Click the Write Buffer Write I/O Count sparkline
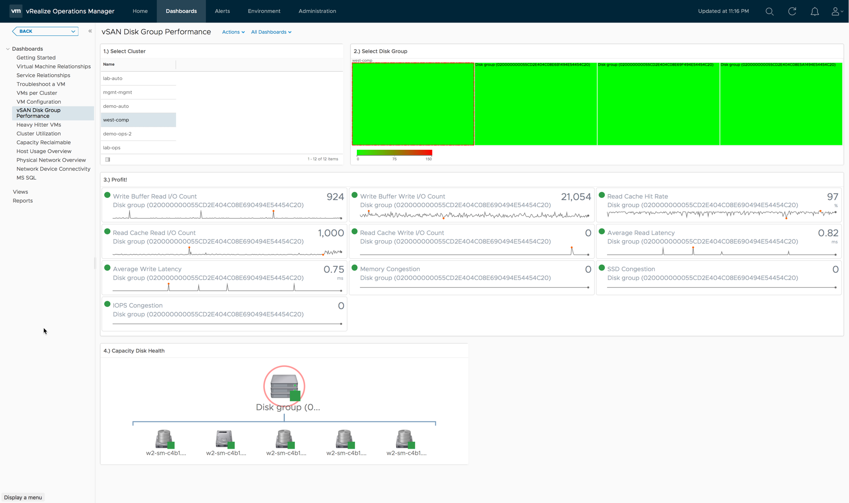Screen dimensions: 849x503 [474, 215]
